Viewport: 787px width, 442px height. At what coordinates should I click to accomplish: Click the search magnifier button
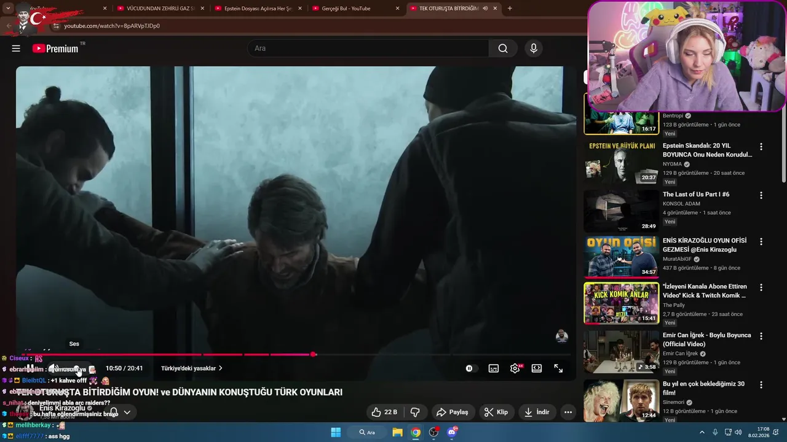[503, 48]
